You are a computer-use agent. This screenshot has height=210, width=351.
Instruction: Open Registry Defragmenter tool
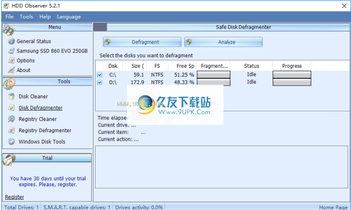tap(45, 130)
